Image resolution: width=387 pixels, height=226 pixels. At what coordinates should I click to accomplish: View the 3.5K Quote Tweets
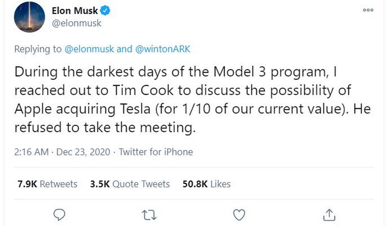click(130, 184)
